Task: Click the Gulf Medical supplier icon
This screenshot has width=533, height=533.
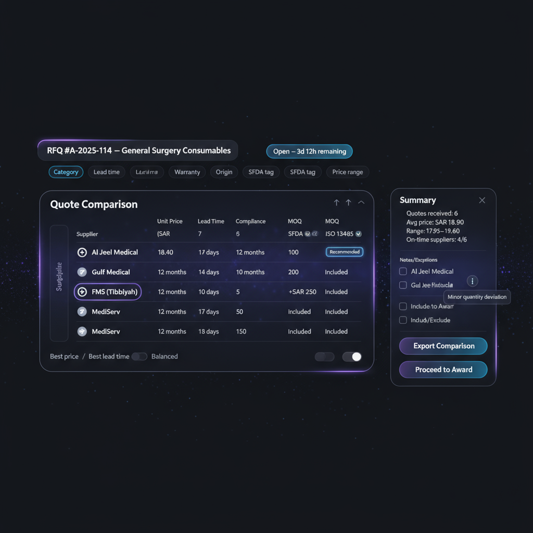Action: pos(82,272)
